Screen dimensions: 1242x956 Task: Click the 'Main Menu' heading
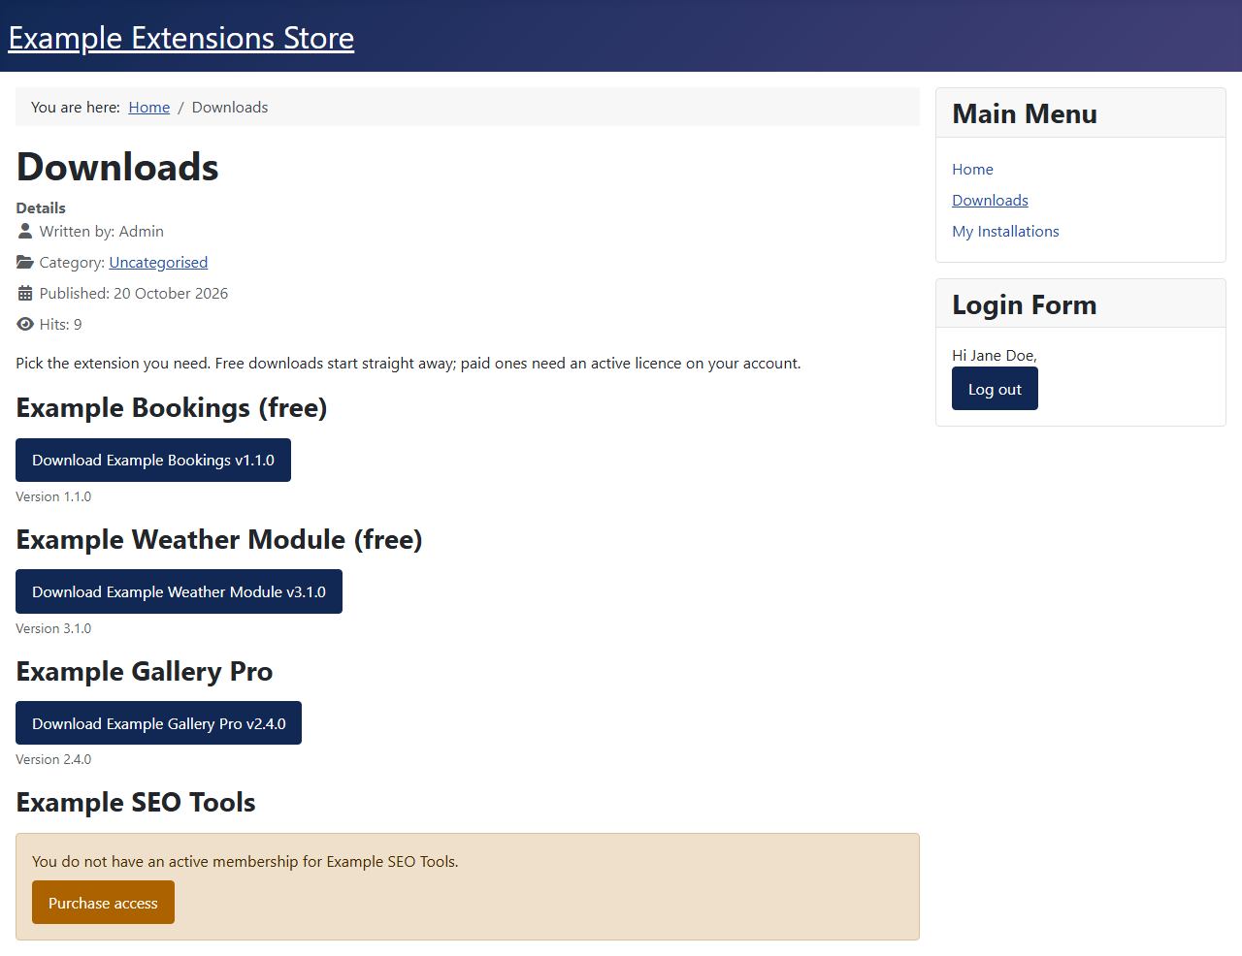click(1025, 113)
